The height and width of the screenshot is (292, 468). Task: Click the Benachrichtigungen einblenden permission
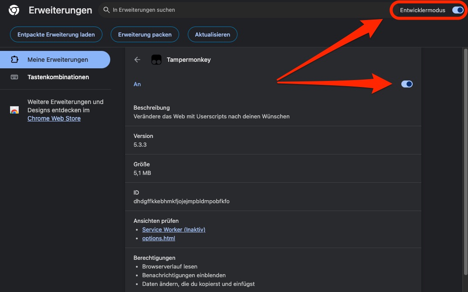[x=184, y=275]
